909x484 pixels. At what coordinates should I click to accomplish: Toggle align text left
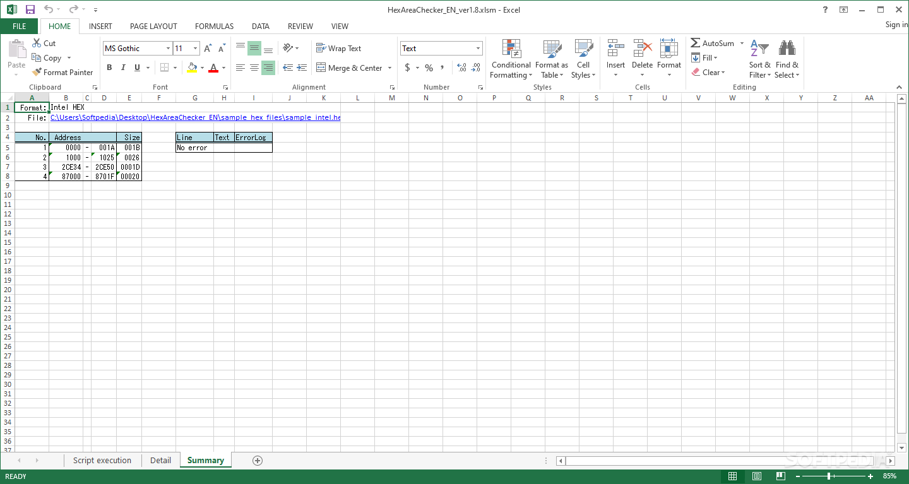(x=241, y=68)
